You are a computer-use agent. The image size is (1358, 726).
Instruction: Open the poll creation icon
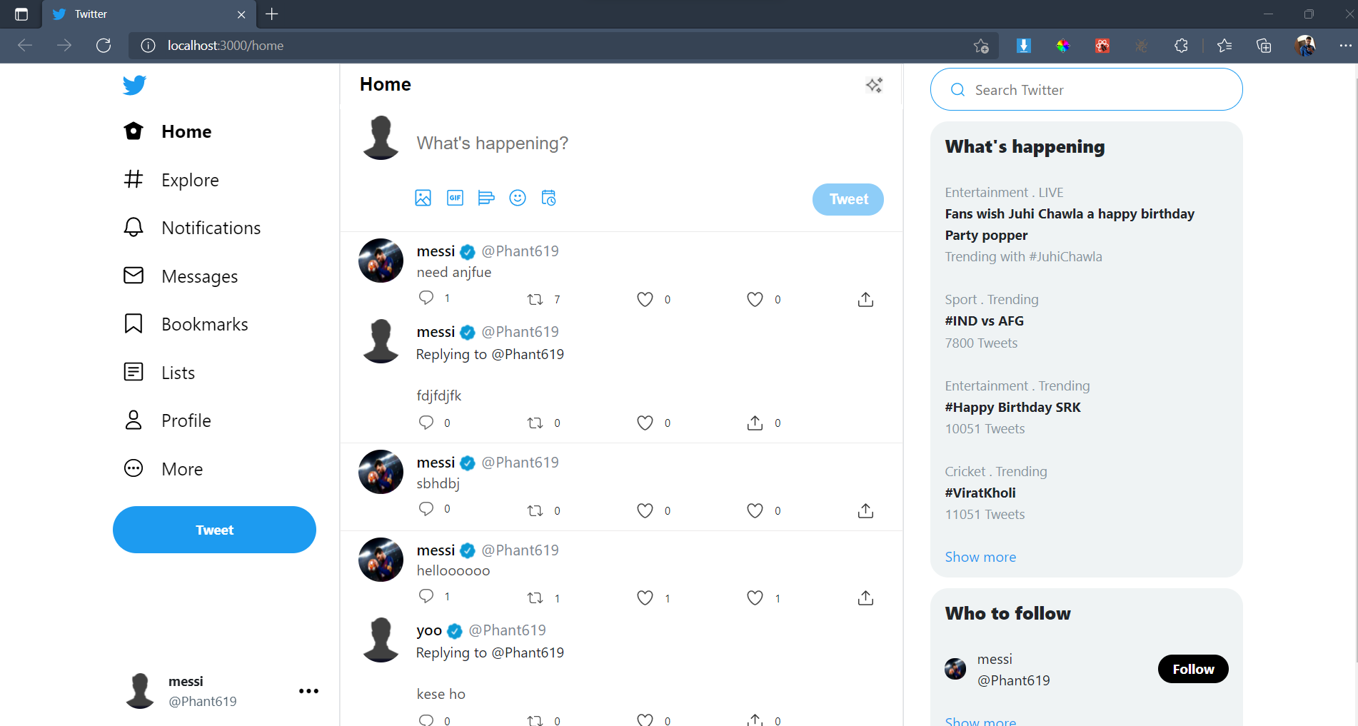tap(486, 198)
